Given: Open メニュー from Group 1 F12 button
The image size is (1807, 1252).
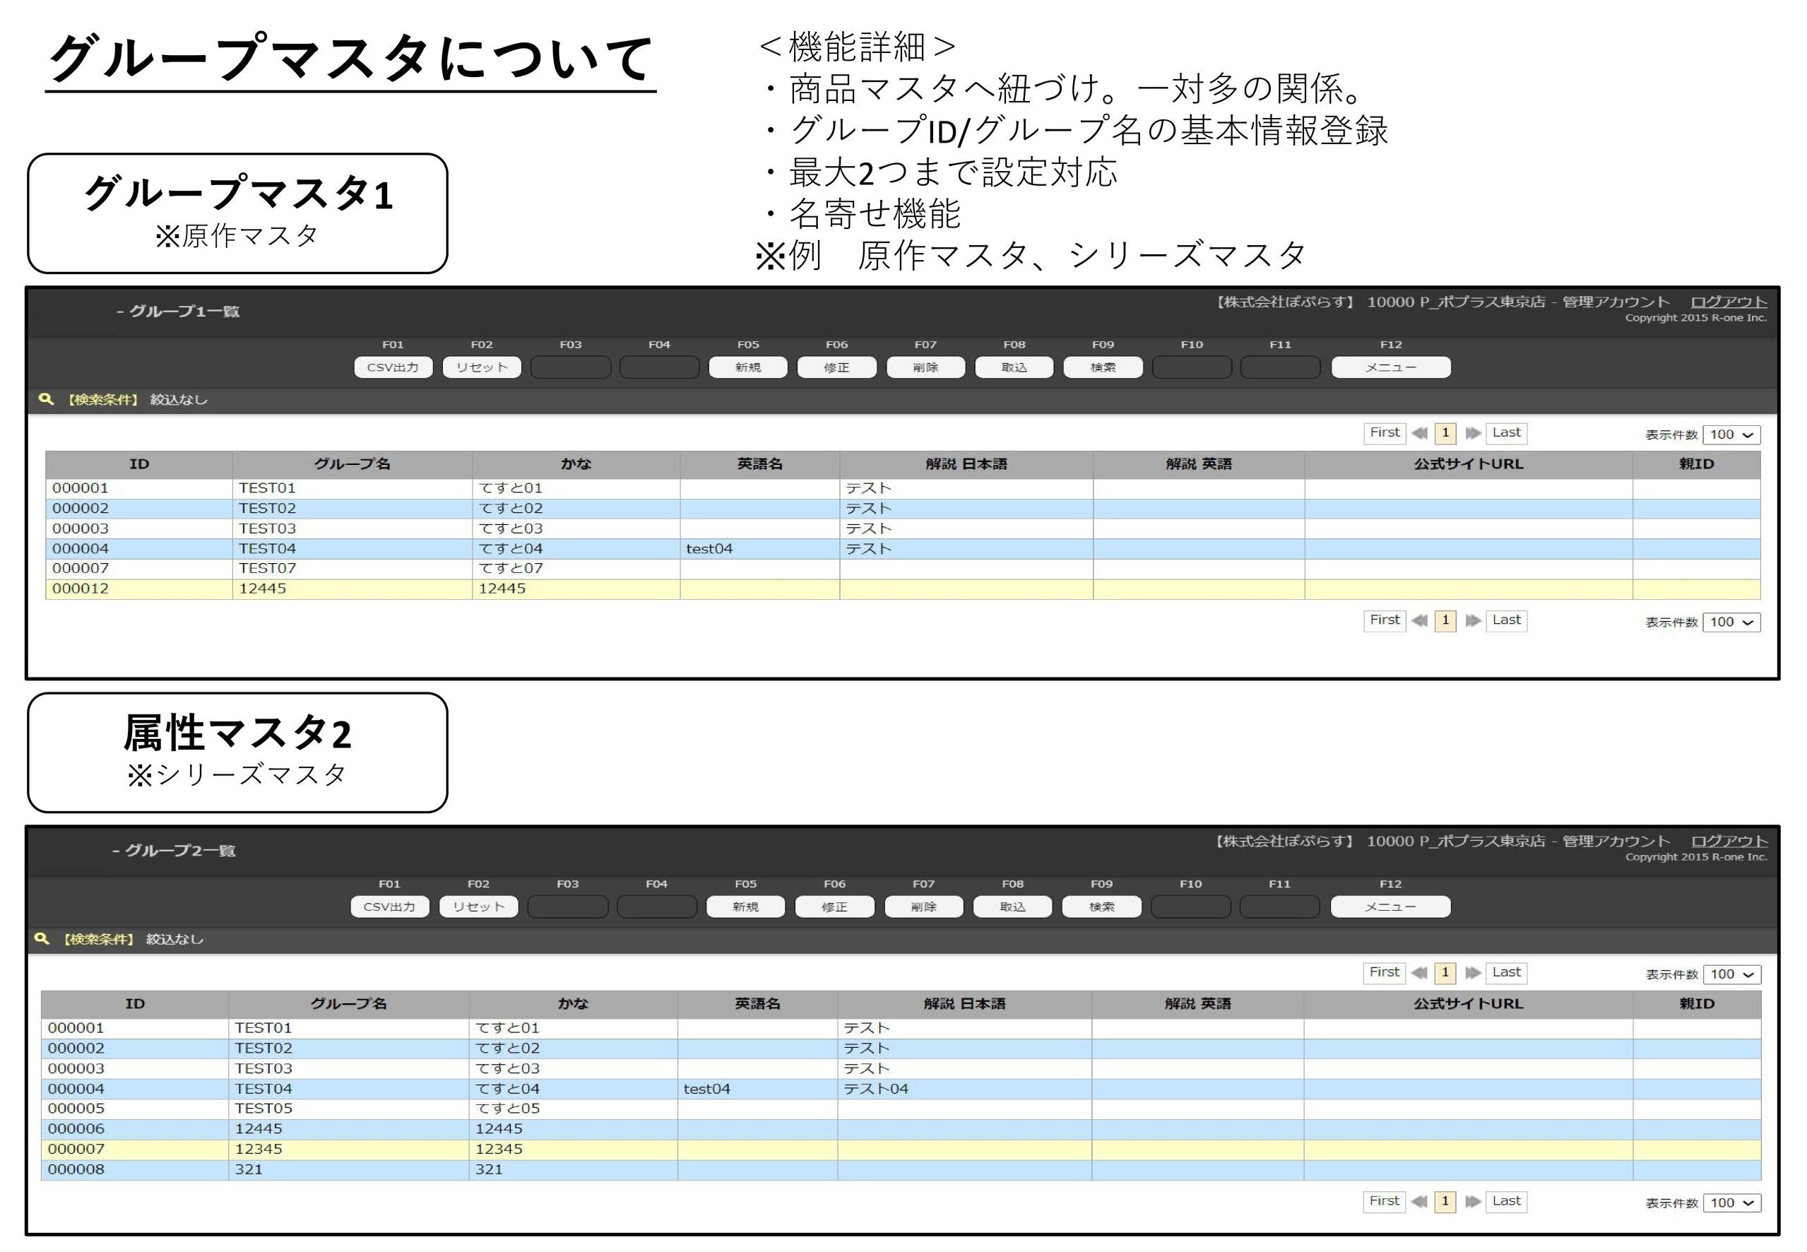Looking at the screenshot, I should tap(1390, 367).
